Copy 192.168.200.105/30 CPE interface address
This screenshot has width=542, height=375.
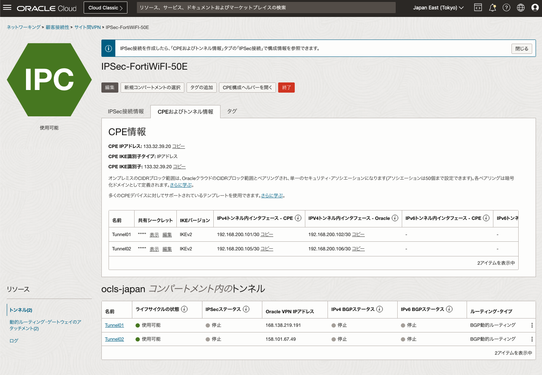pos(267,249)
